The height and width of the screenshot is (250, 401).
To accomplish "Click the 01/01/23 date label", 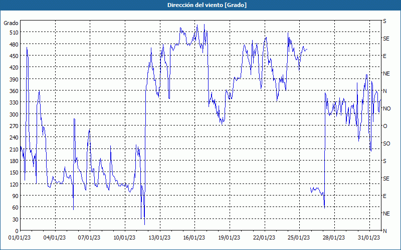I will [20, 238].
